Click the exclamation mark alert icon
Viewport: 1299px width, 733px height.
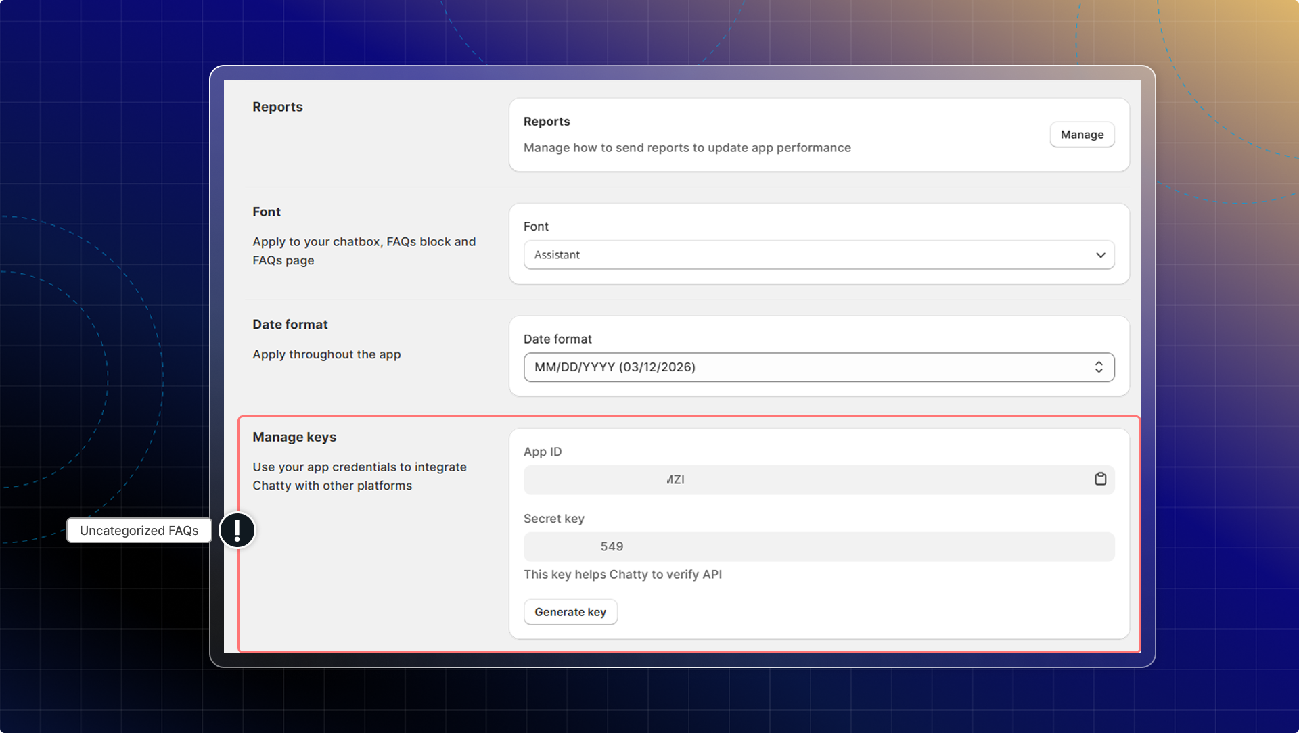click(237, 530)
